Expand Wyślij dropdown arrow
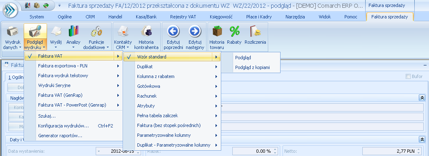 (56, 47)
